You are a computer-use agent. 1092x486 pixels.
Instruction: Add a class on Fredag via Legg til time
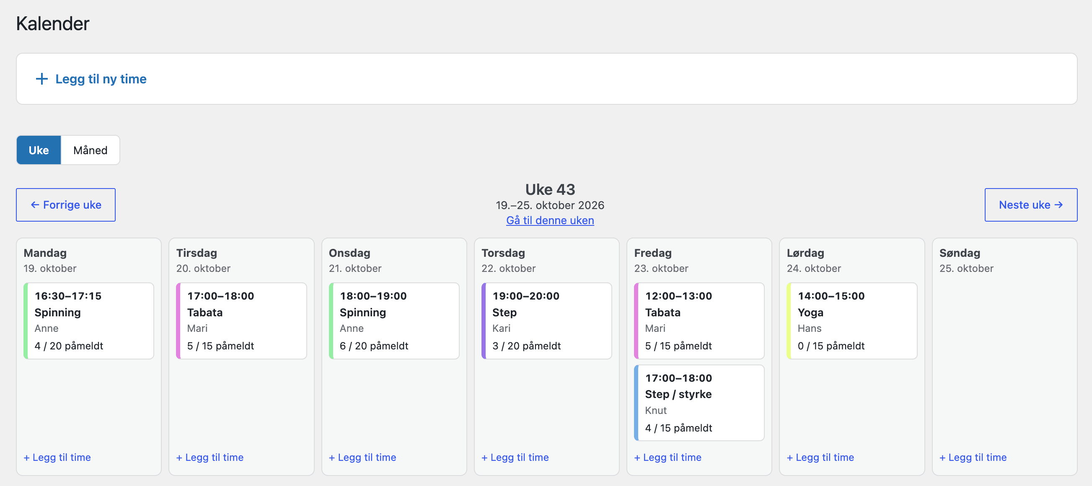(668, 457)
